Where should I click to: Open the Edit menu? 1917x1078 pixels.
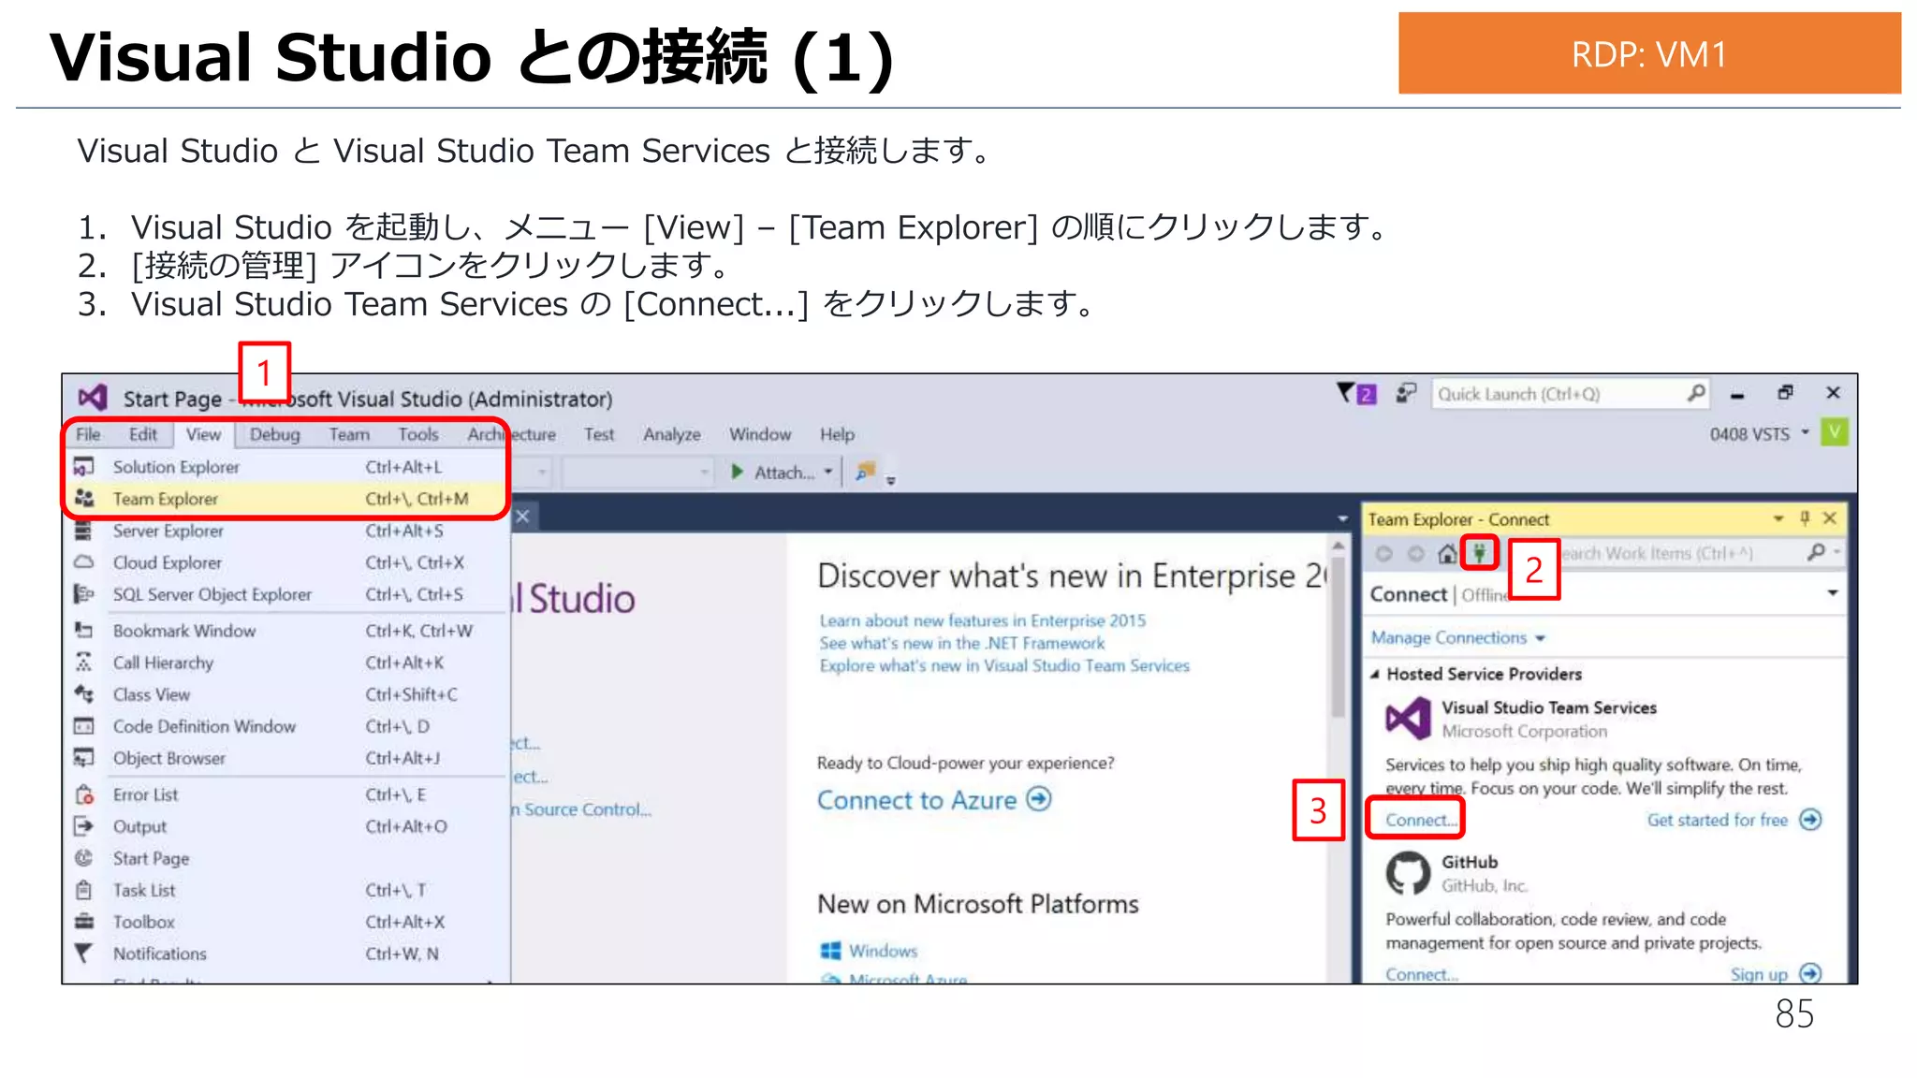tap(143, 434)
